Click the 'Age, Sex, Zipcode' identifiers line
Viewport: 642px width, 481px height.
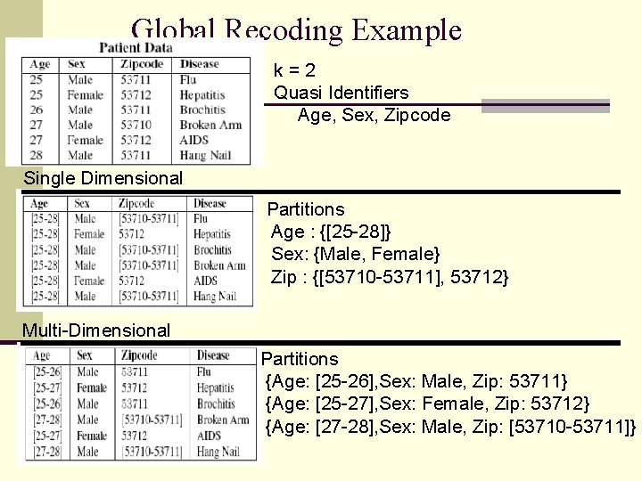(x=374, y=115)
